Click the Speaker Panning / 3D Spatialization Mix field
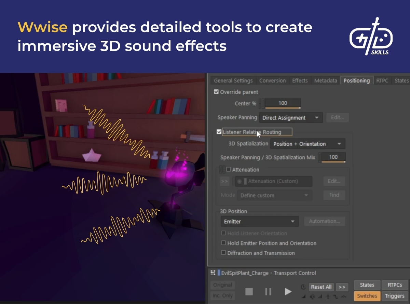This screenshot has height=304, width=410. click(332, 157)
